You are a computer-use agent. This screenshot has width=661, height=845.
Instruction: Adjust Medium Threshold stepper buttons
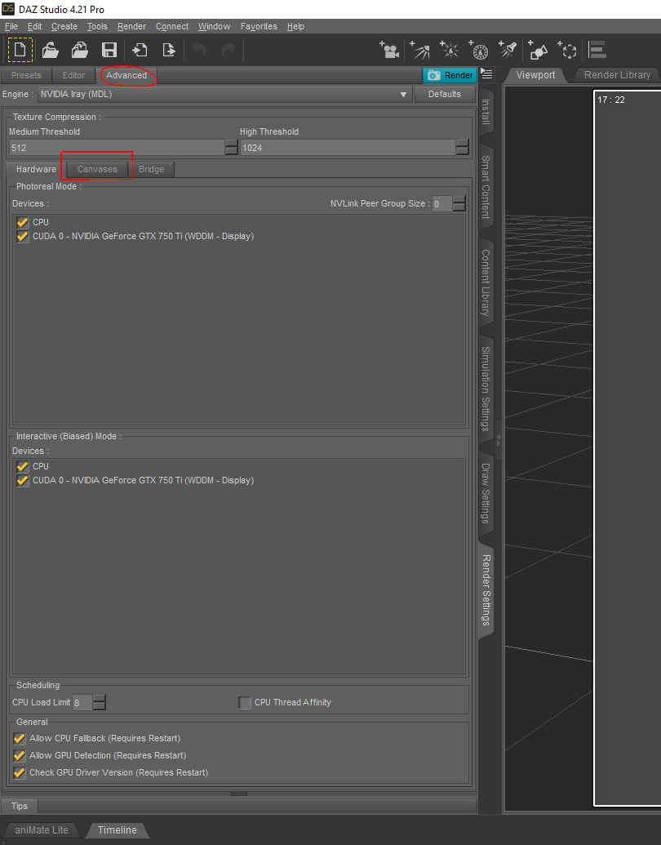click(231, 147)
